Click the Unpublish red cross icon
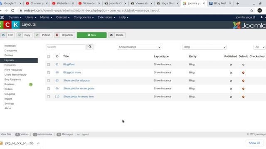This screenshot has height=149, width=266. point(57,35)
